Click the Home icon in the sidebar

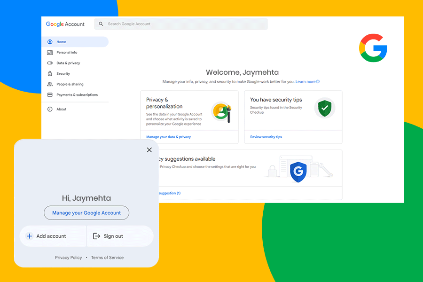pyautogui.click(x=50, y=42)
